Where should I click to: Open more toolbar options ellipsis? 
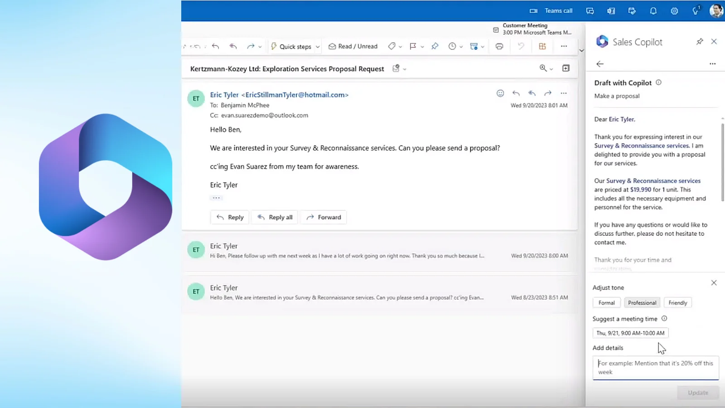(564, 46)
